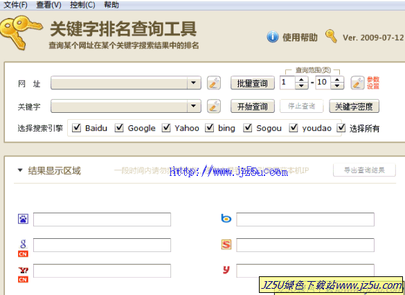Uncheck the youdao checkbox
Viewport: 405px width, 295px height.
coord(294,127)
